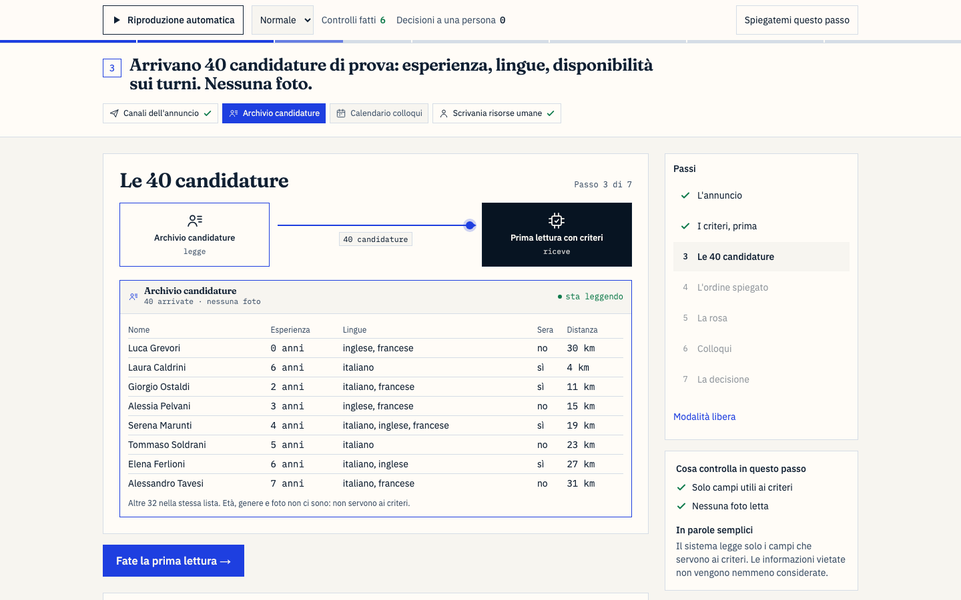Screen dimensions: 961x600
Task: Click the chip icon in the Prima lettura node
Action: 557,221
